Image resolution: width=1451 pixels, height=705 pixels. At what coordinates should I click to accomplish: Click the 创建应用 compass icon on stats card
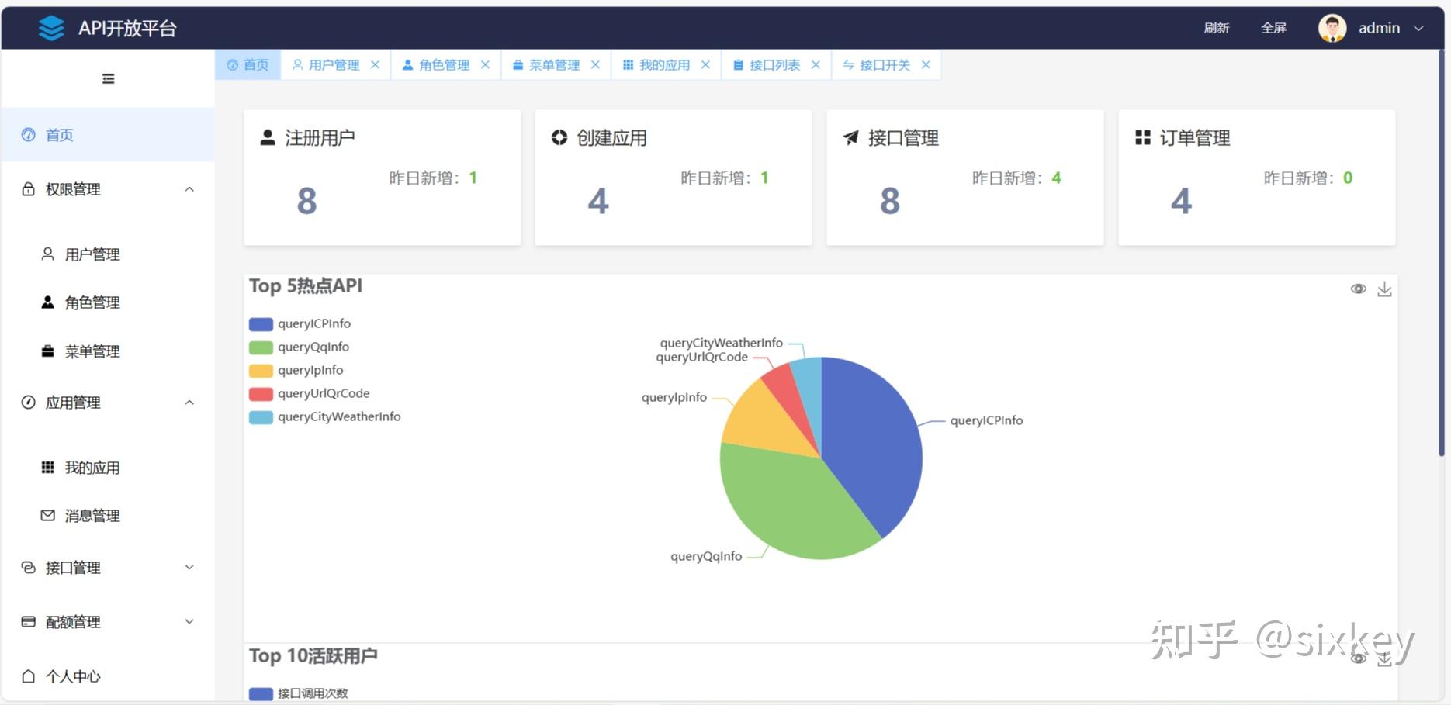pos(559,137)
